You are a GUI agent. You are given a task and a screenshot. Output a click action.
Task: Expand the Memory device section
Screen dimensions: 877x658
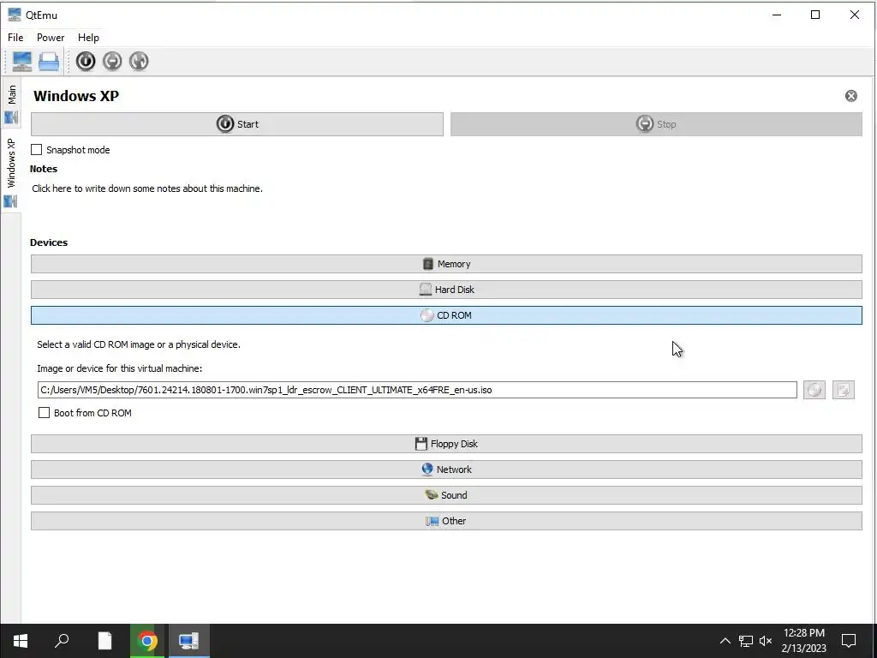point(446,264)
